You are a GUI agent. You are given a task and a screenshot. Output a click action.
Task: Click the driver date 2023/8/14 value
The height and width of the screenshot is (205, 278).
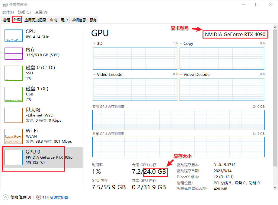pos(222,171)
